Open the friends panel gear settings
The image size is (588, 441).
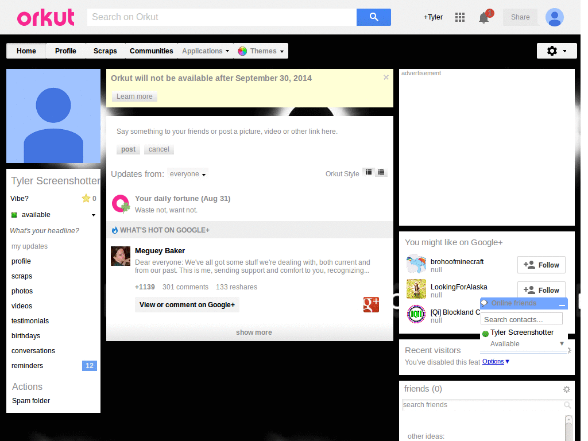pos(567,389)
